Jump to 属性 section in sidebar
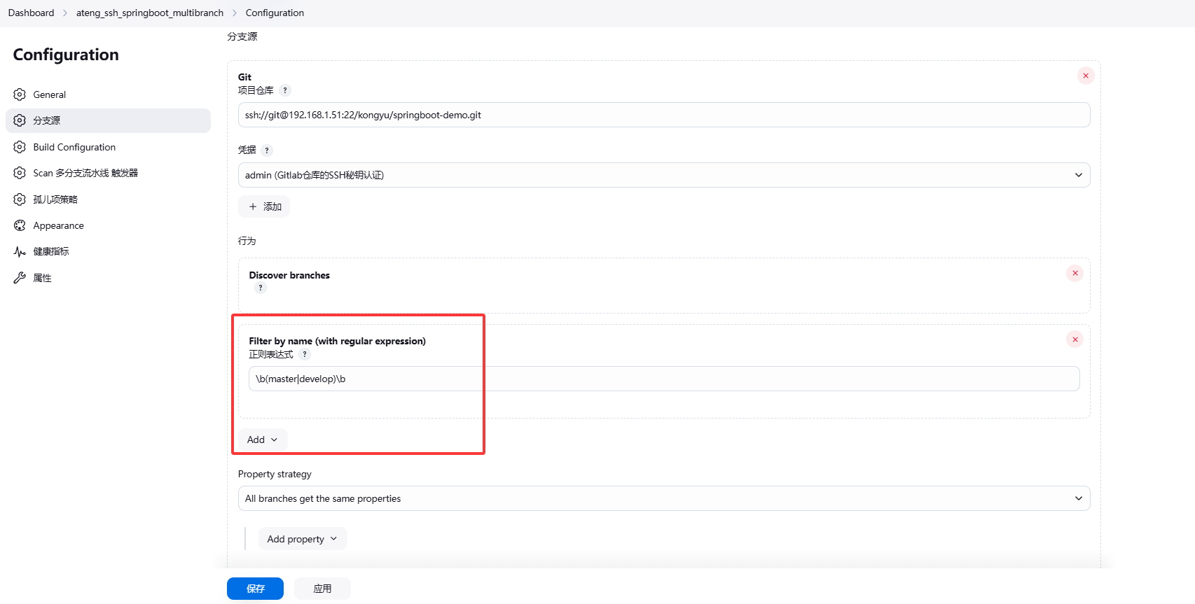The image size is (1195, 604). (x=42, y=278)
